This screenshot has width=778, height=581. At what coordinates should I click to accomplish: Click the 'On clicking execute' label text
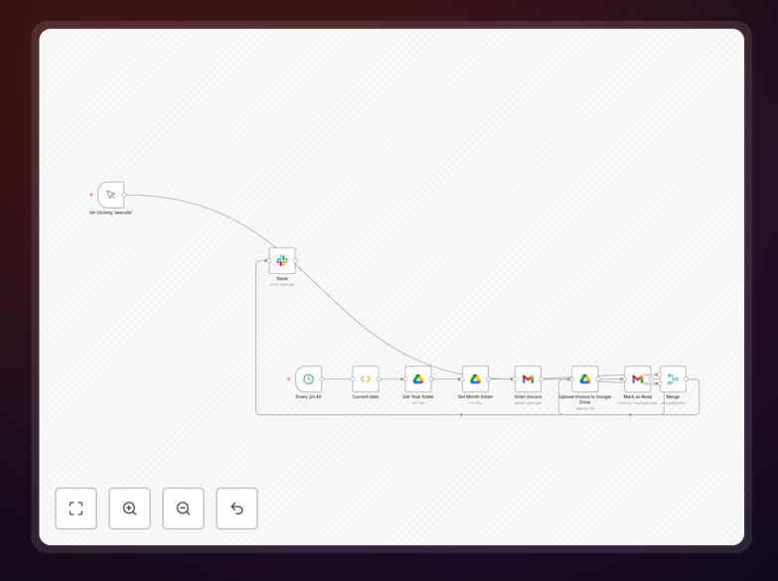(110, 213)
